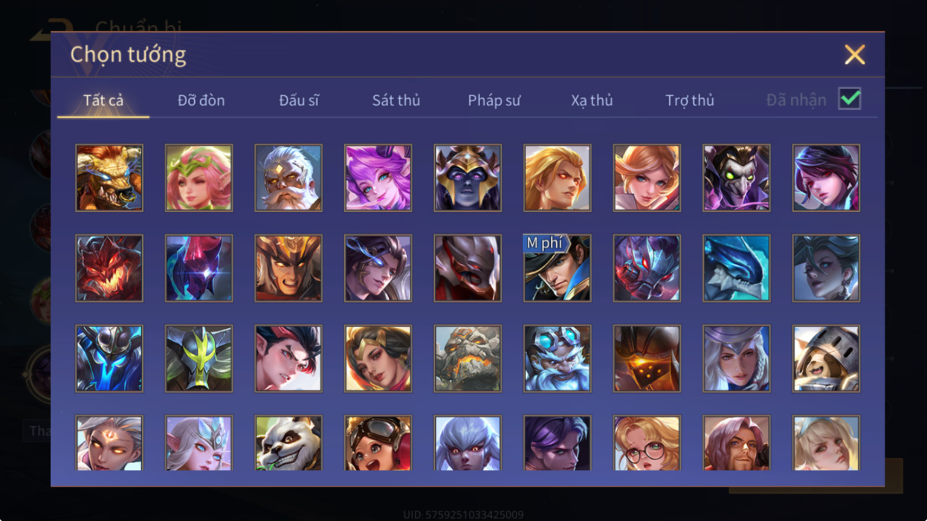Screen dimensions: 927x521
Task: Select the raccoon with helmet hero
Action: pyautogui.click(x=826, y=358)
